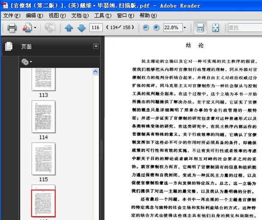Open the zoom percentage dropdown arrow

tap(185, 28)
